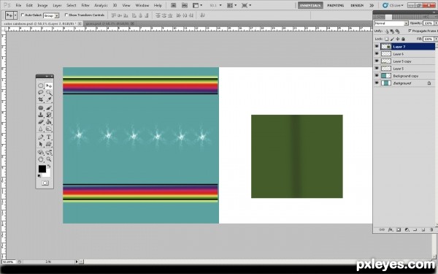Image resolution: width=438 pixels, height=274 pixels.
Task: Select the Sharpen/Blur tool
Action: (41, 129)
